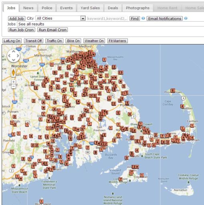The width and height of the screenshot is (204, 205).
Task: Open the help icon next to Email Notifications
Action: (x=186, y=18)
